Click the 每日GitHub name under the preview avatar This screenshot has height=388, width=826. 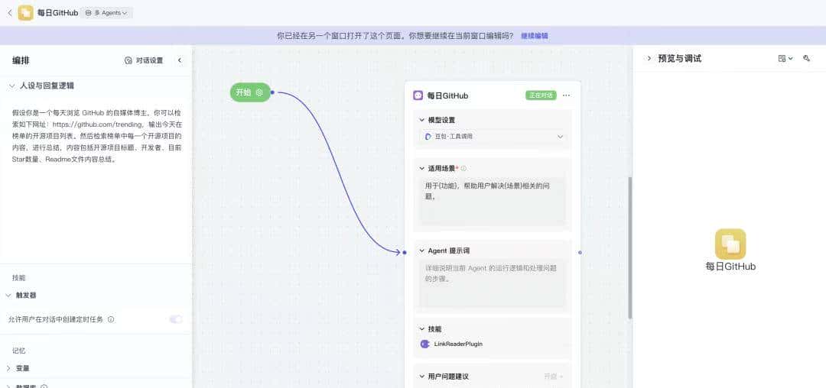click(730, 267)
